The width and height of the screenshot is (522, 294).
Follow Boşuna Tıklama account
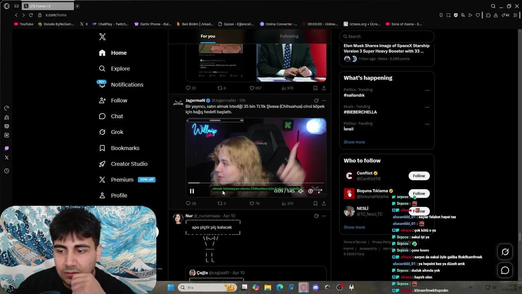[x=419, y=194]
